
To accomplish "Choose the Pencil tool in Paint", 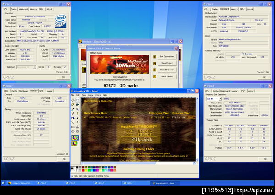I will click(x=73, y=114).
